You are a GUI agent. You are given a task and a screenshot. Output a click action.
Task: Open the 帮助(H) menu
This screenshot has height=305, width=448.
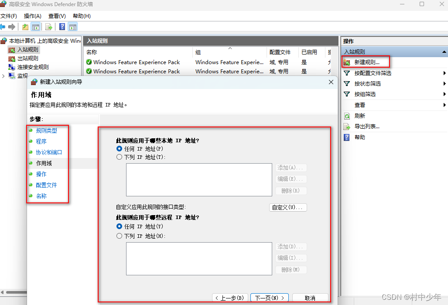tap(82, 16)
